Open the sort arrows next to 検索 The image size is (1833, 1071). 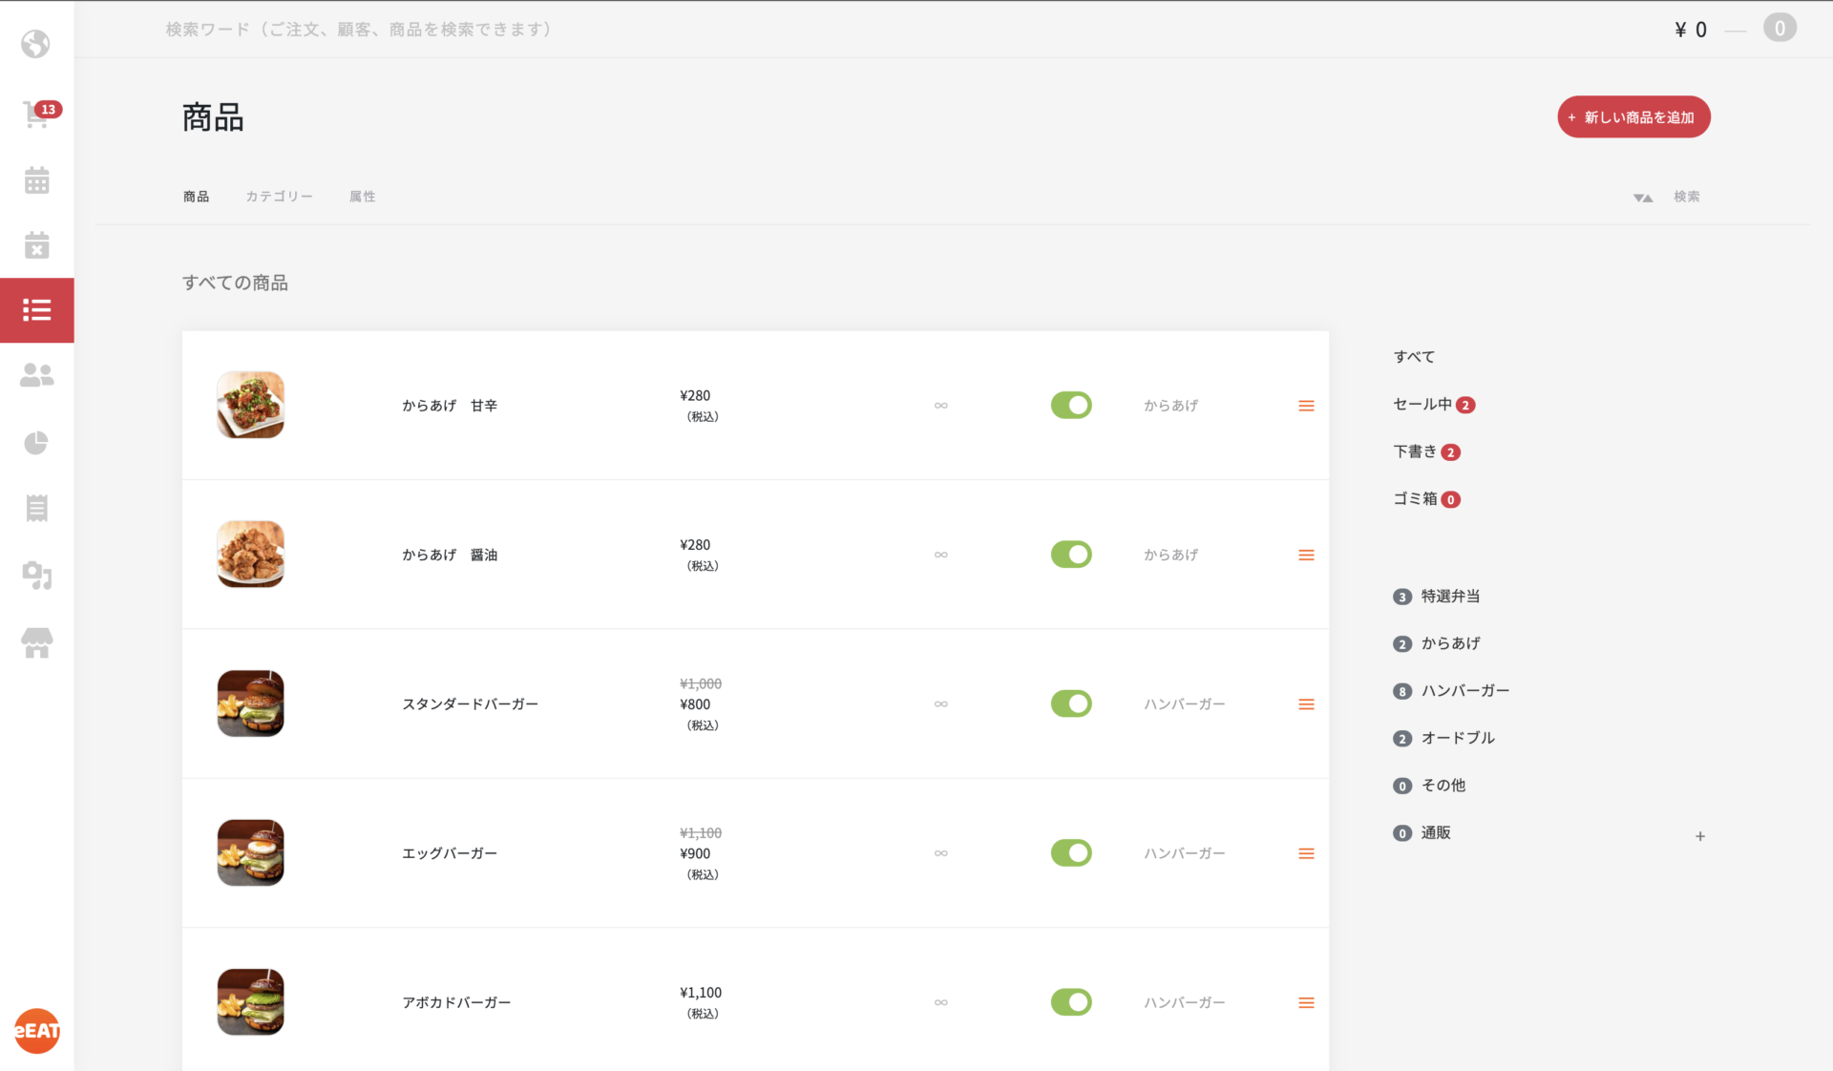[1642, 198]
